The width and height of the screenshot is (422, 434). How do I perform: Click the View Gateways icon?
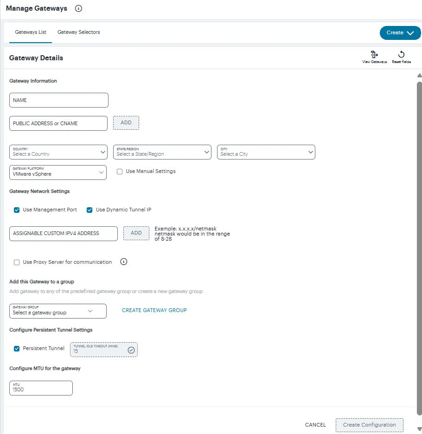coord(374,54)
